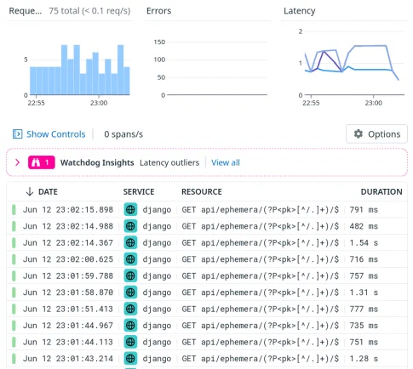Click the 716 ms duration value
Screen dimensions: 413x369
click(x=364, y=259)
